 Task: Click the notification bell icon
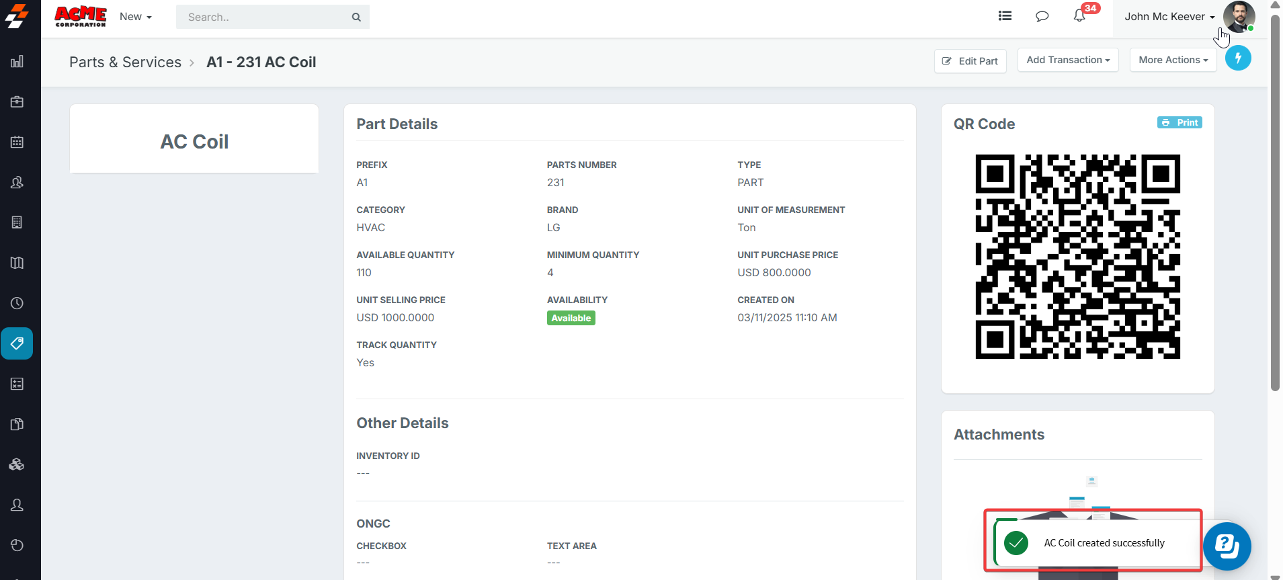pos(1079,16)
